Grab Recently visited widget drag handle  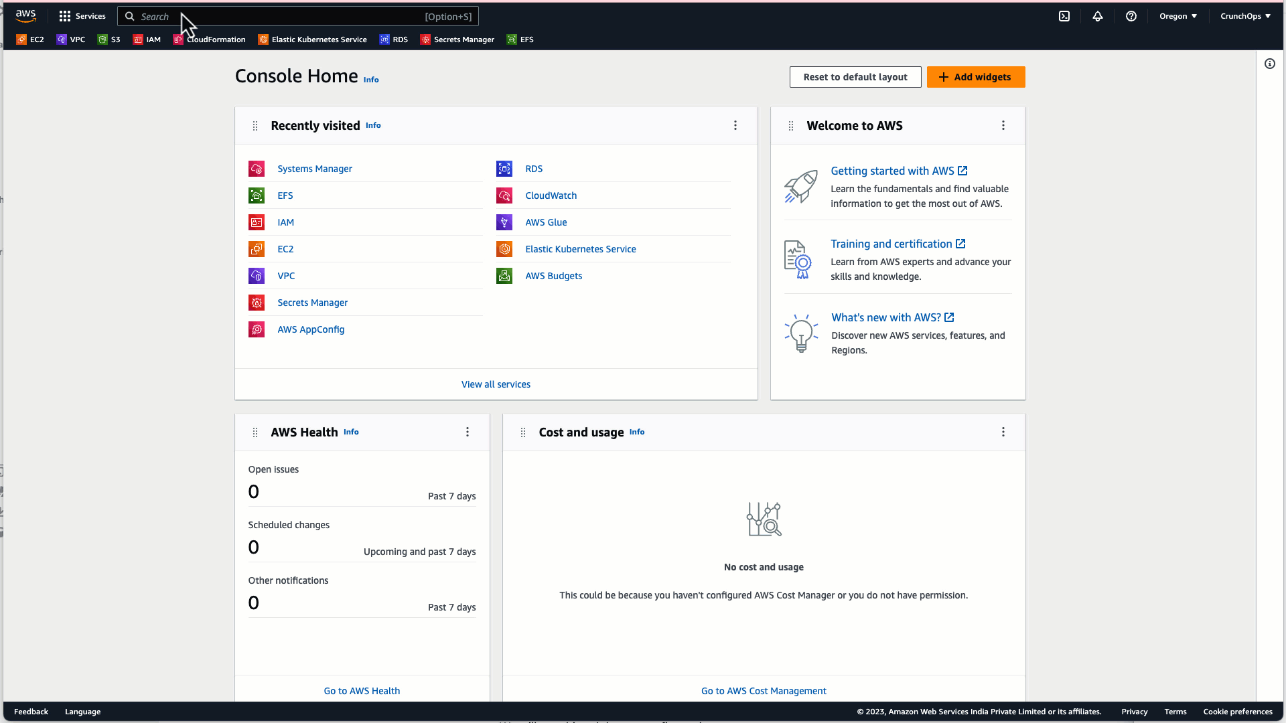[x=255, y=126]
